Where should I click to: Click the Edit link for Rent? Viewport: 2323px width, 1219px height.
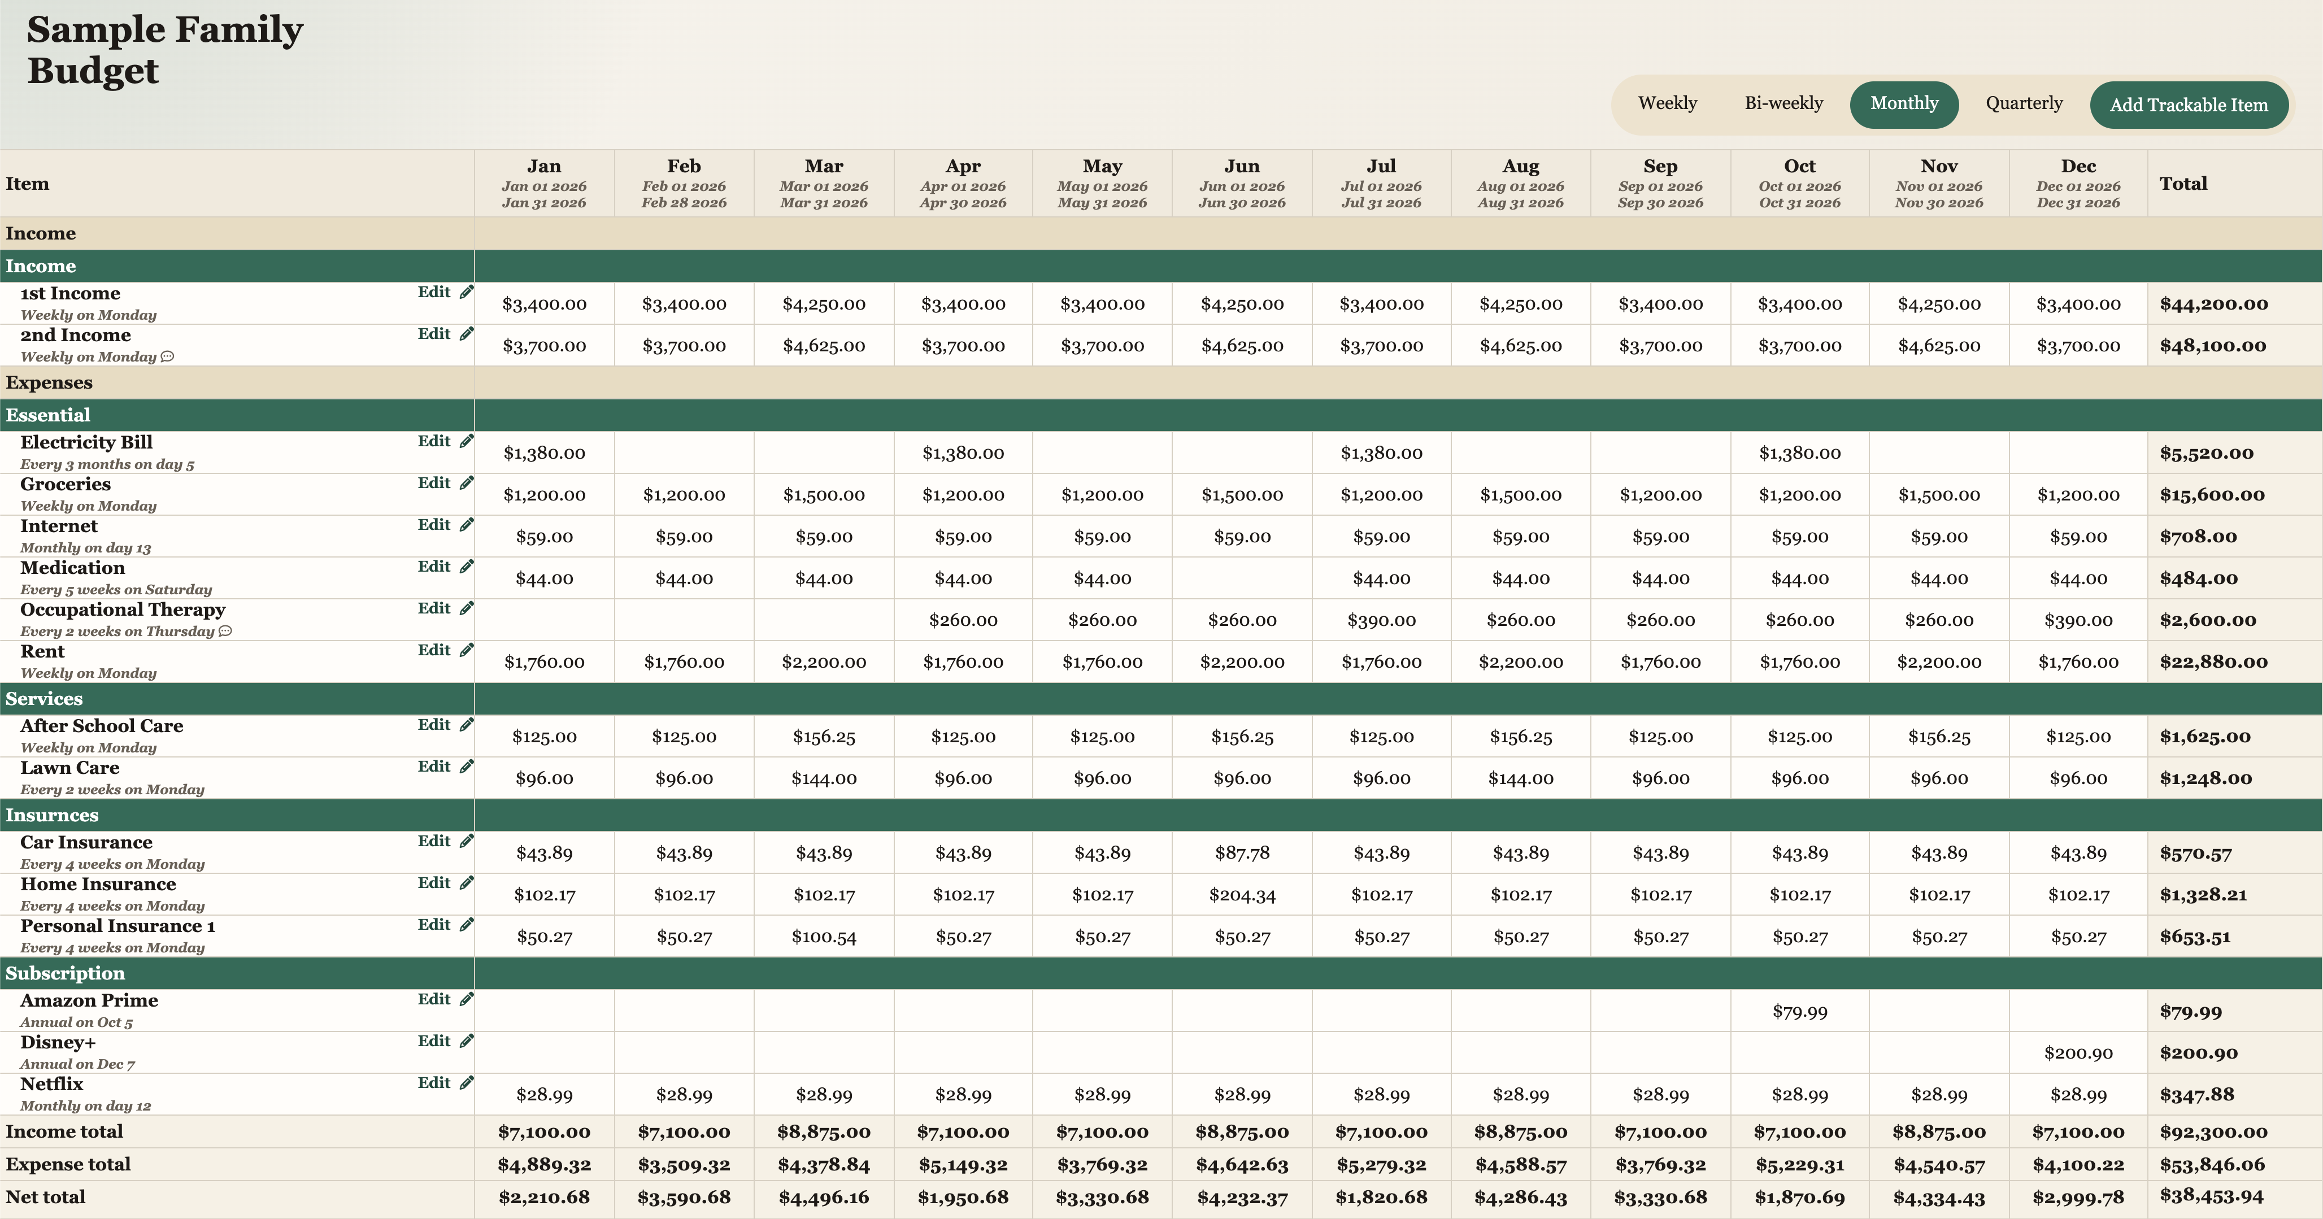tap(434, 650)
